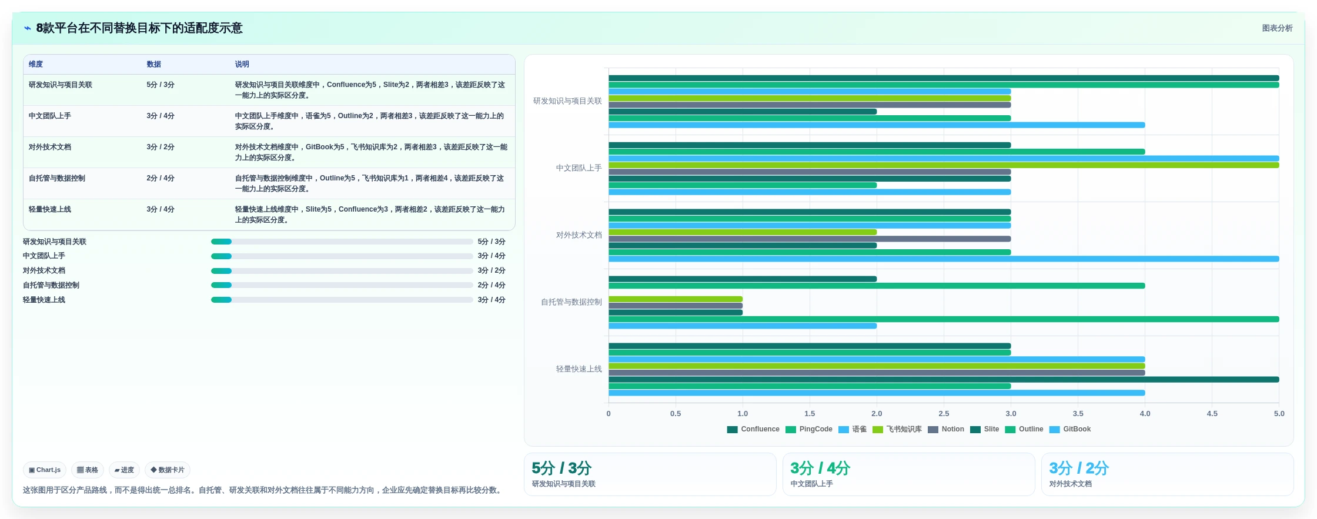The width and height of the screenshot is (1317, 519).
Task: Click the blue icon beside the chart title
Action: pos(27,28)
